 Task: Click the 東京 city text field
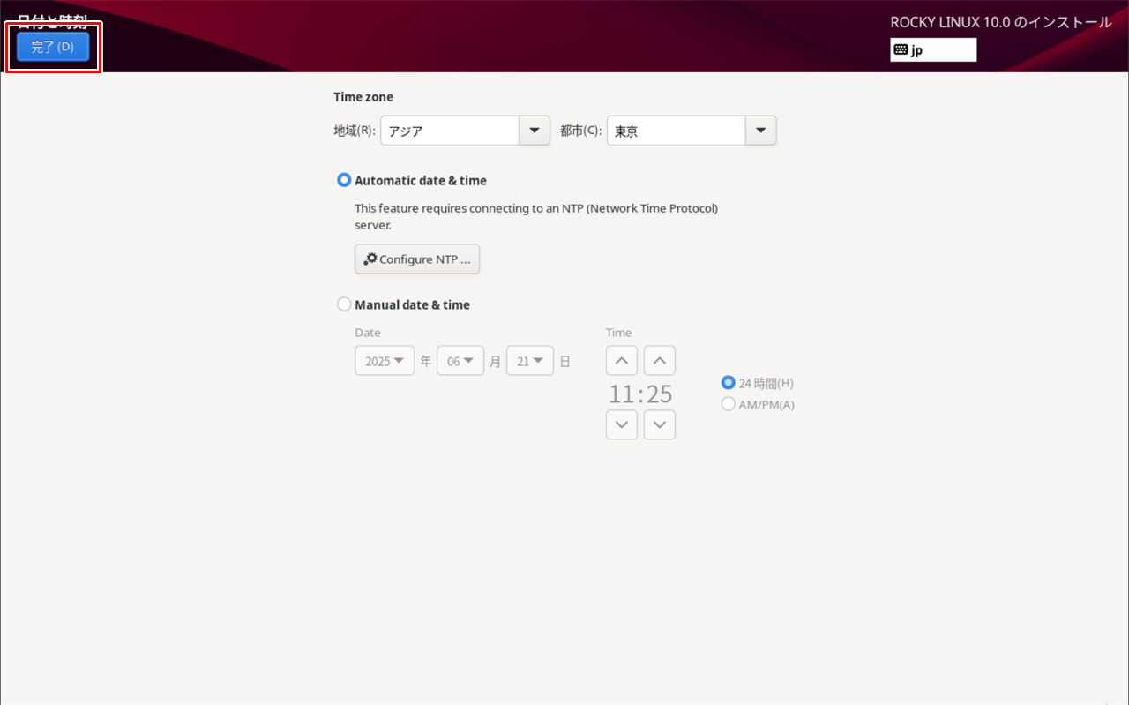click(x=676, y=131)
